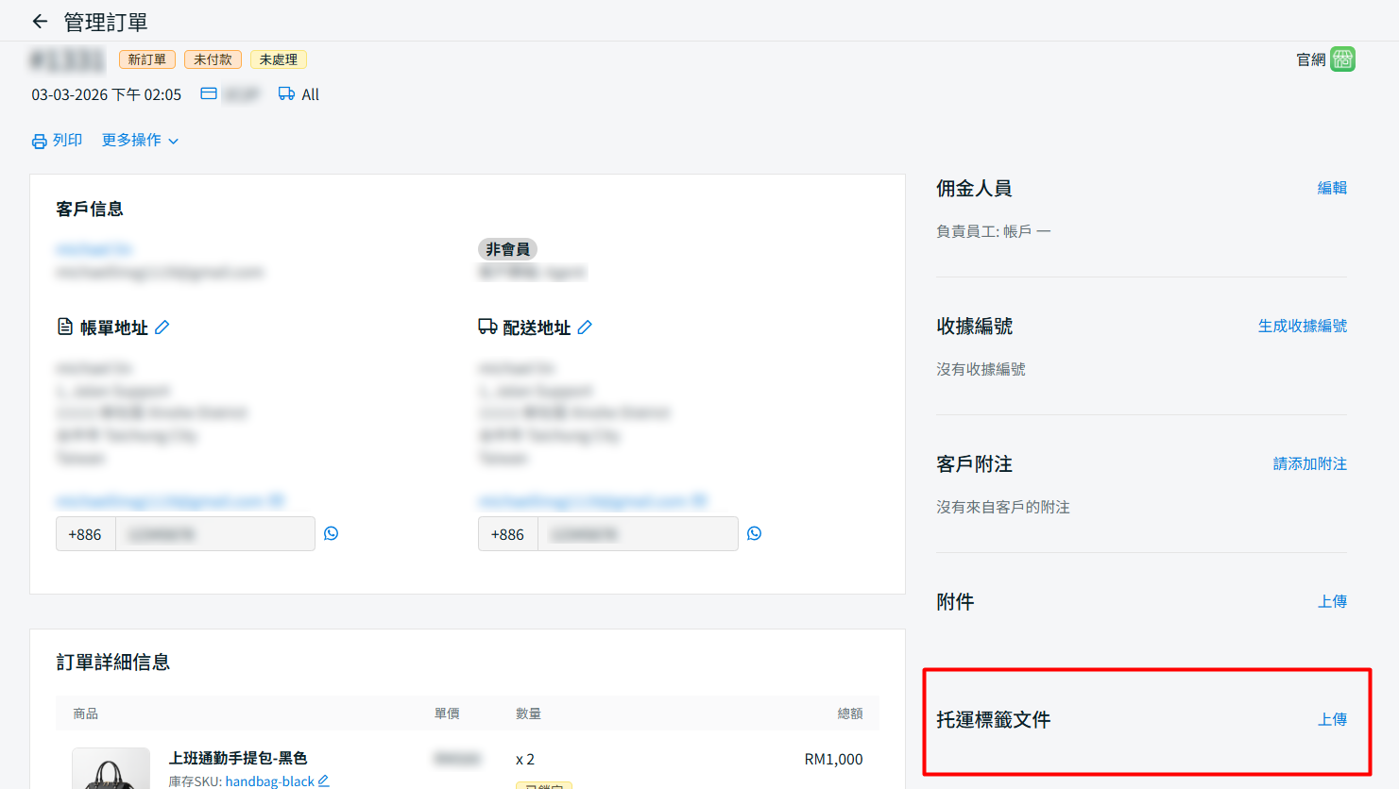Open WhatsApp for shipping phone number
The width and height of the screenshot is (1399, 789).
[754, 533]
